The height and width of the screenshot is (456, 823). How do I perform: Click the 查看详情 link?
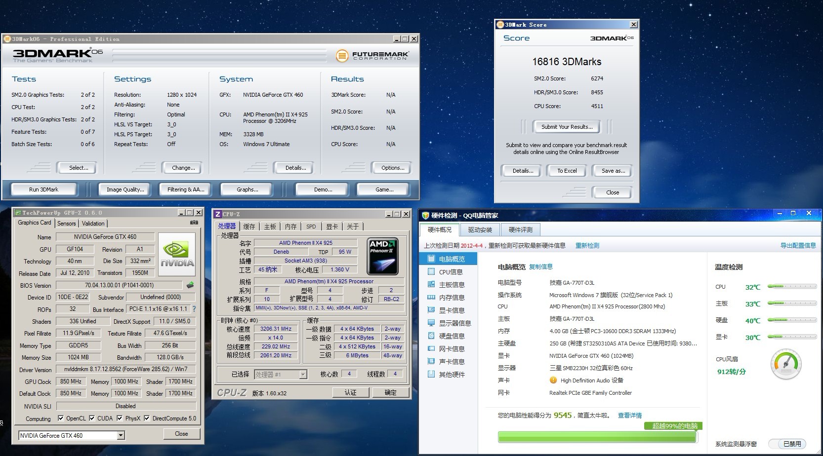pos(630,416)
